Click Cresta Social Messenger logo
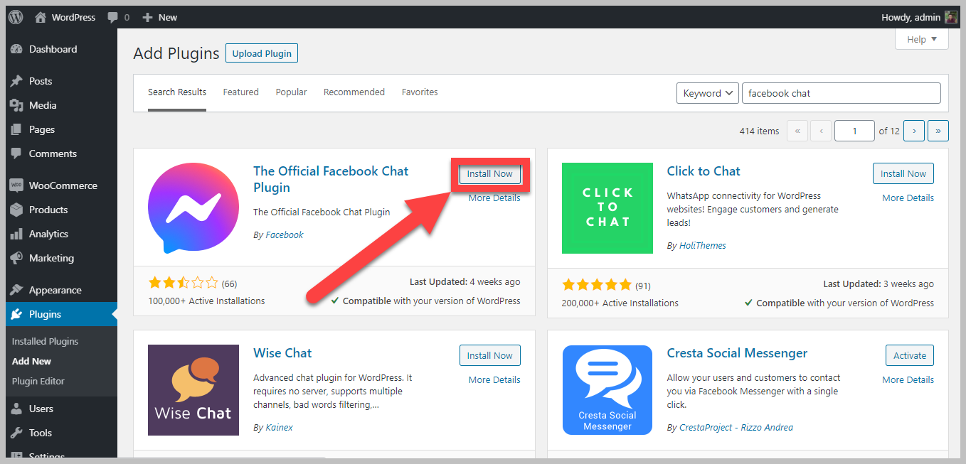 tap(607, 390)
